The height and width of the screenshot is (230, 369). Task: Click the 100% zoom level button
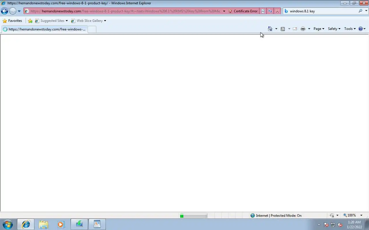pos(350,215)
